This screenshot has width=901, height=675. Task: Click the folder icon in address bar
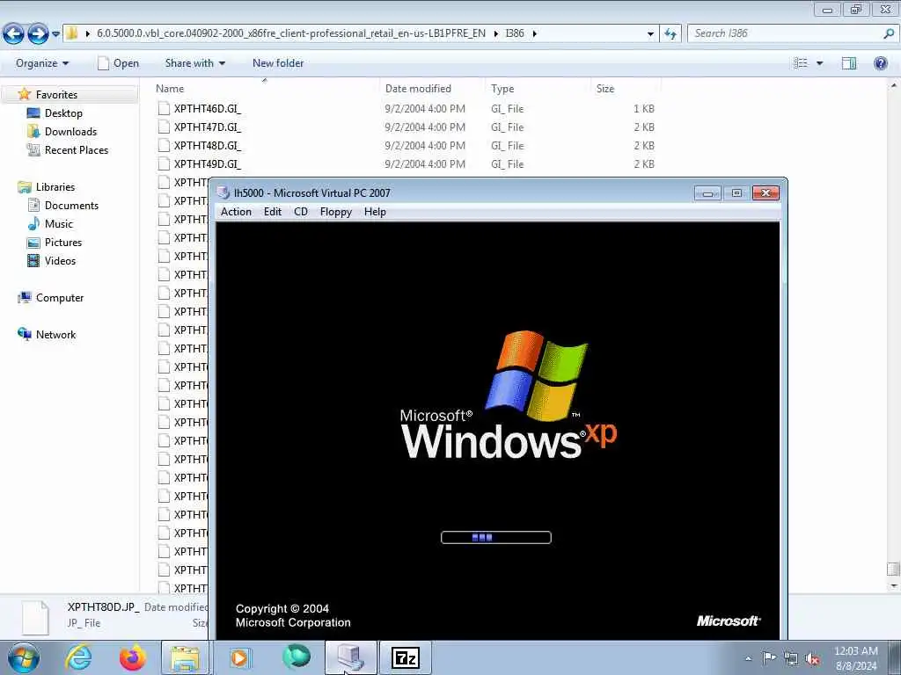tap(72, 33)
